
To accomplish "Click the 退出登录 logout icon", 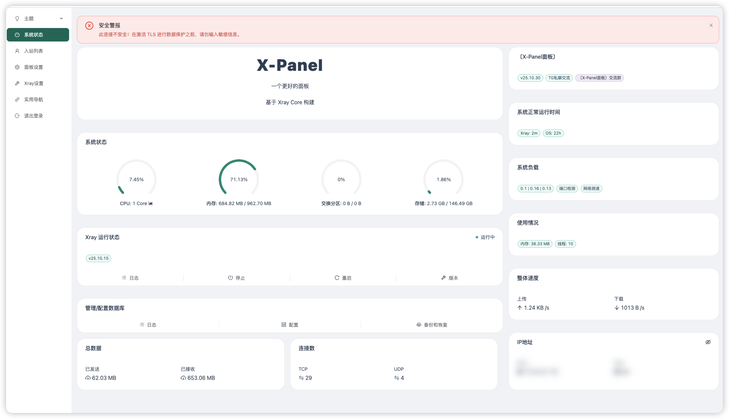I will click(x=17, y=116).
